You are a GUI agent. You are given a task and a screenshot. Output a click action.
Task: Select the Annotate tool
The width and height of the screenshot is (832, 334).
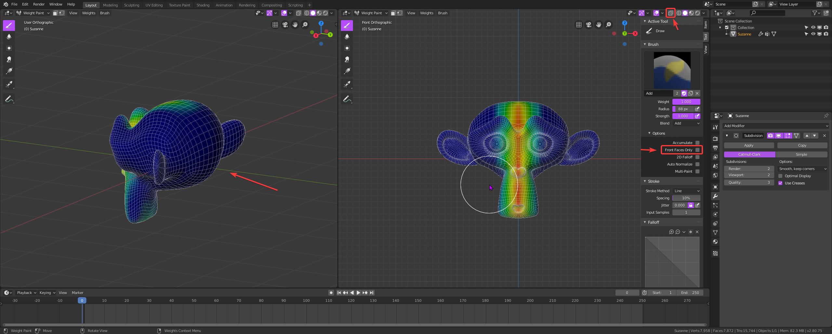pyautogui.click(x=9, y=99)
